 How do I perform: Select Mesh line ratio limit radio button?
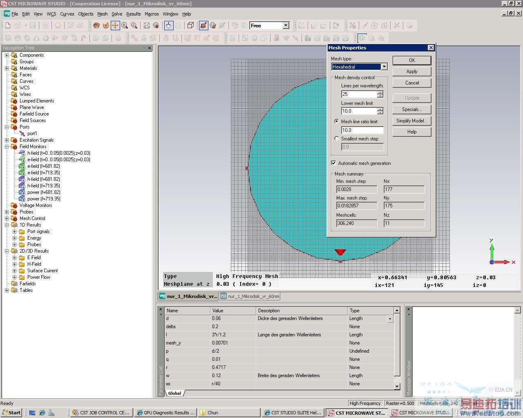pyautogui.click(x=337, y=121)
